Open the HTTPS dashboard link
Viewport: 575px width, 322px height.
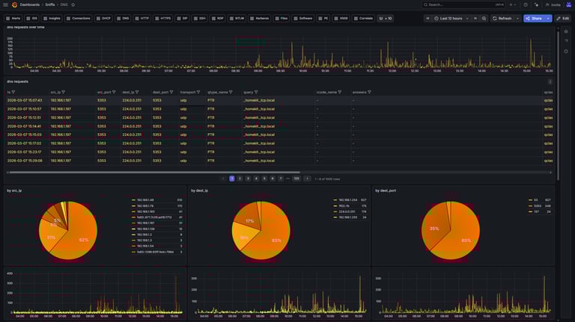(x=162, y=18)
